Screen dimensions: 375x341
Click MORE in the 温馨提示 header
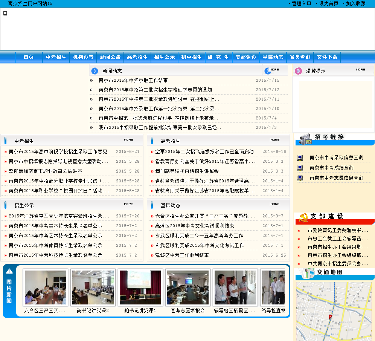pos(360,69)
